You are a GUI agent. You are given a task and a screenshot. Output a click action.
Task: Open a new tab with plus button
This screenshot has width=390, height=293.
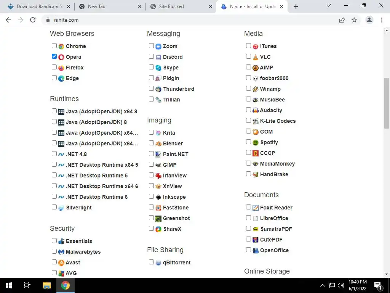296,6
